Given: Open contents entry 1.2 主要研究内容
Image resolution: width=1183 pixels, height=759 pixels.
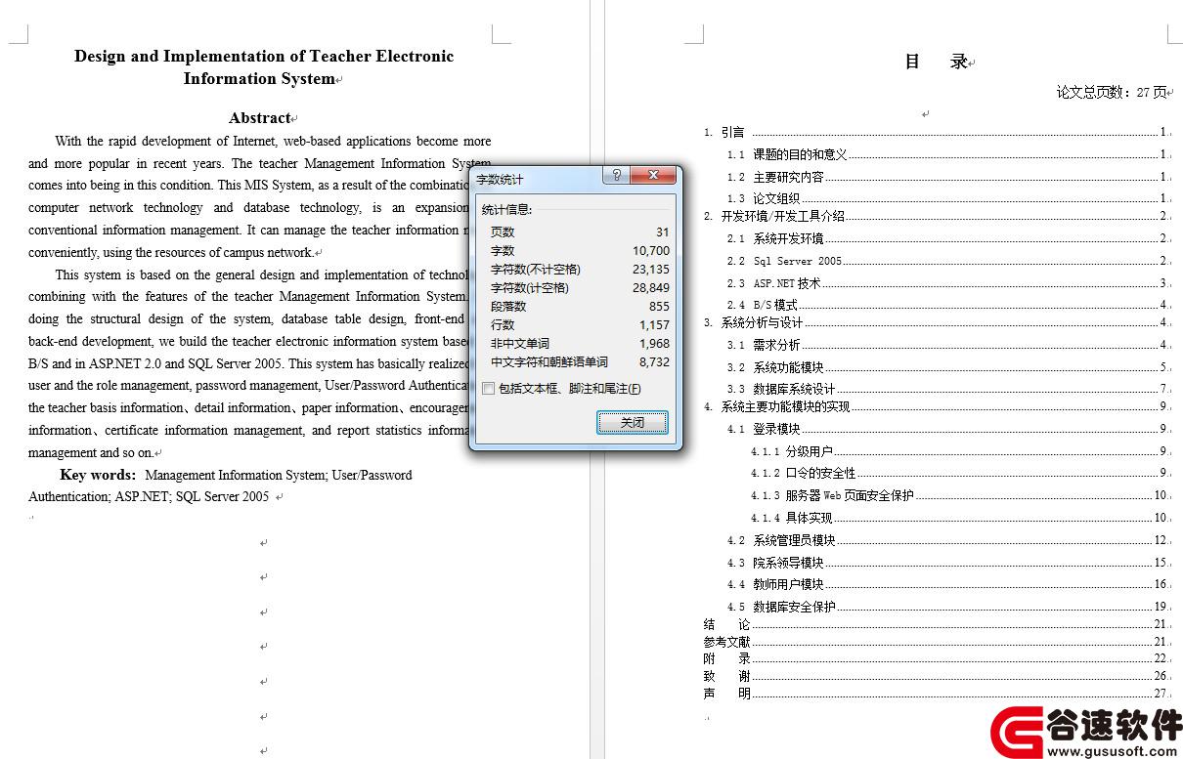Looking at the screenshot, I should click(946, 177).
